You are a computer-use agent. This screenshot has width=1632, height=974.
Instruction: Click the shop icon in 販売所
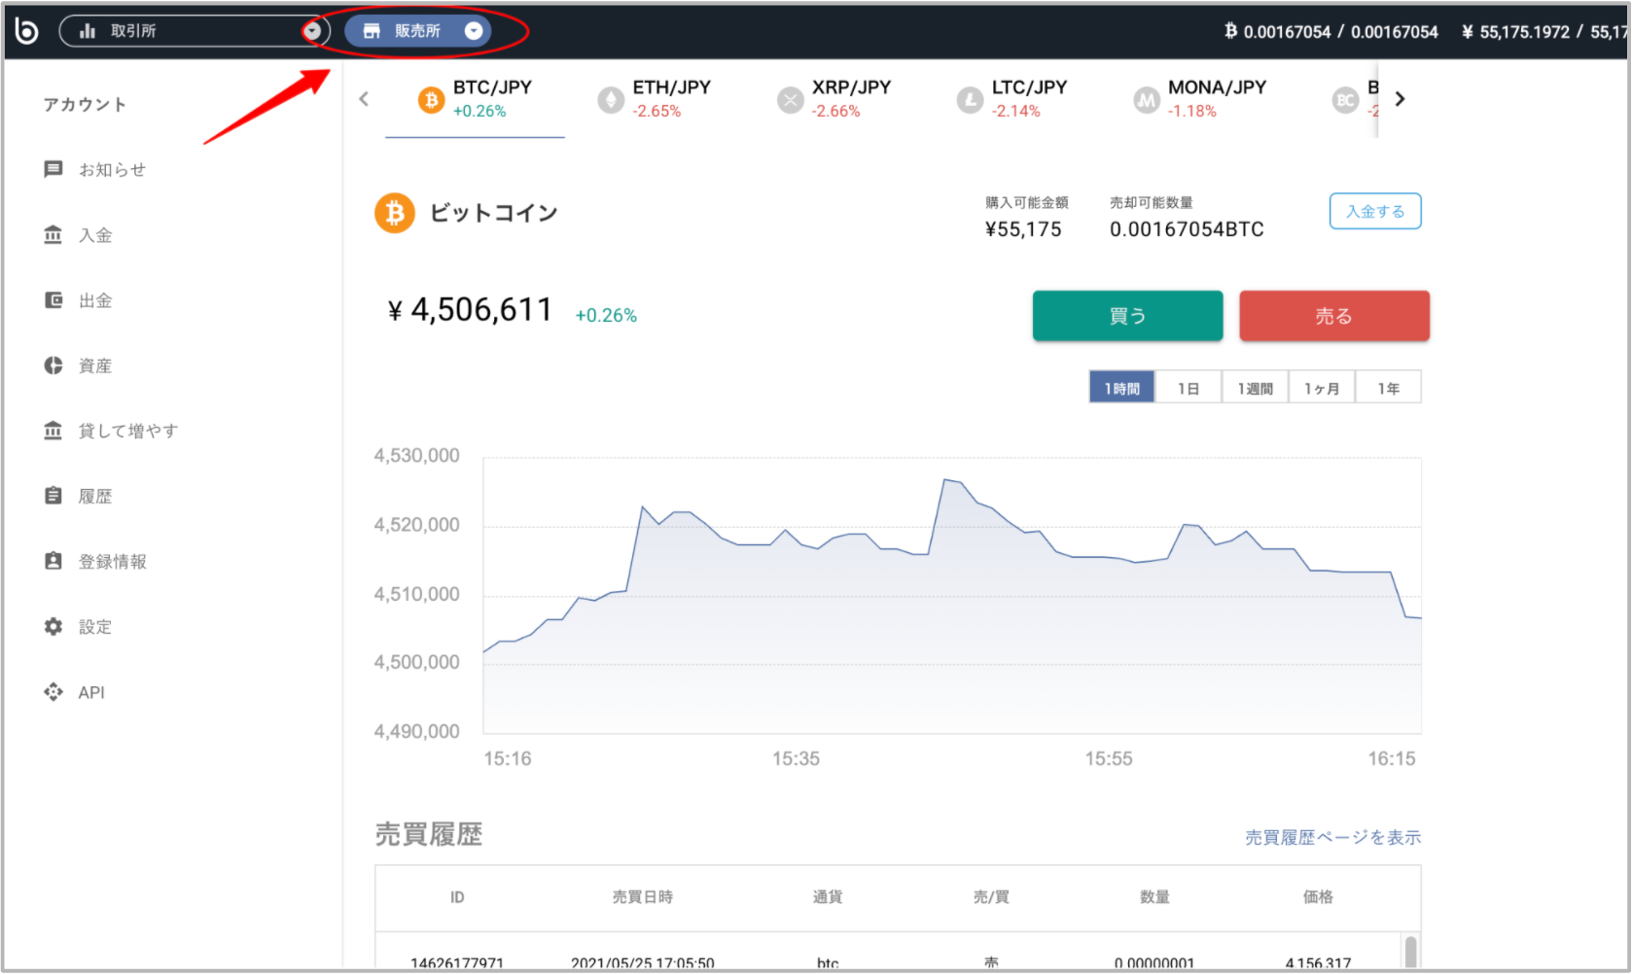[x=372, y=31]
